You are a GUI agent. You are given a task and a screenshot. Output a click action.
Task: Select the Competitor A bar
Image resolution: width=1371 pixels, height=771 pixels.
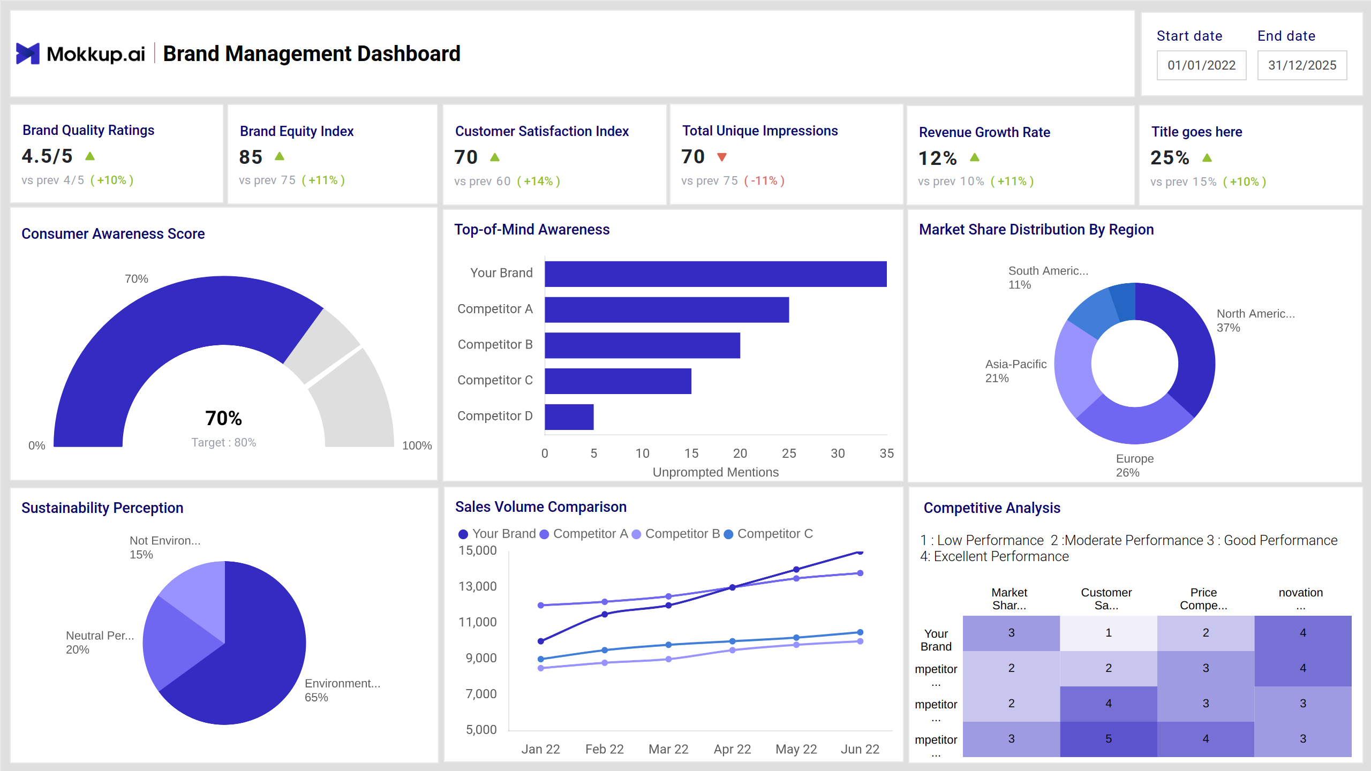[x=667, y=309]
